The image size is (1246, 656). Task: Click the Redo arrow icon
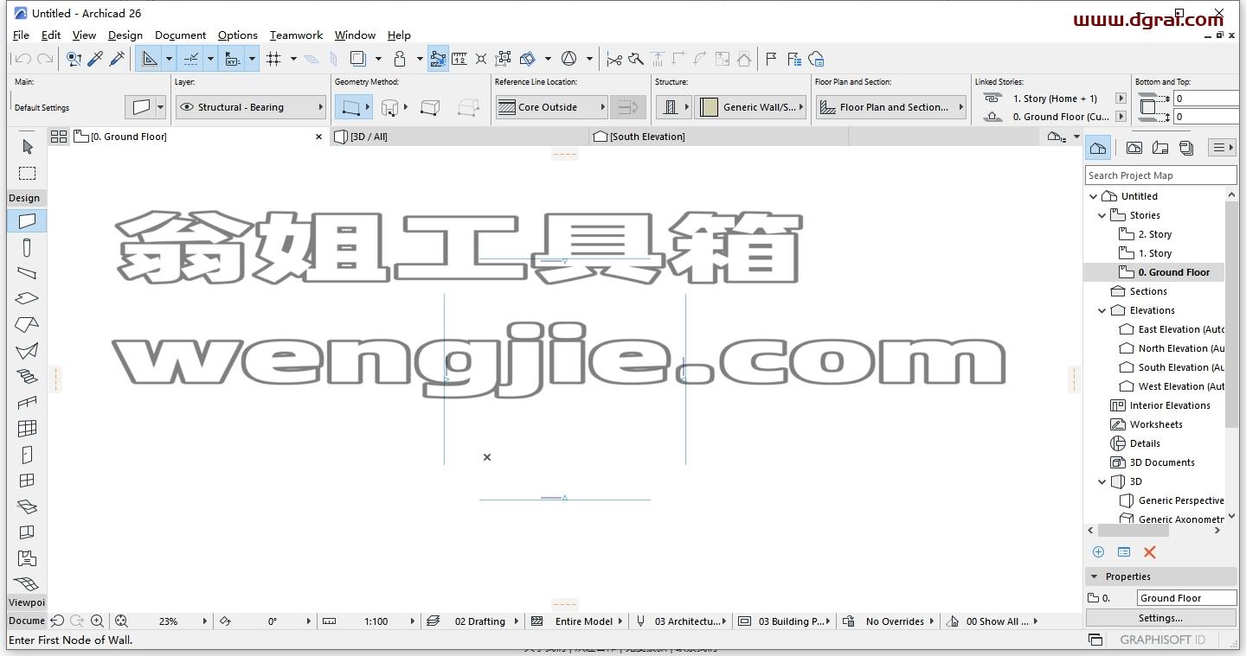(45, 59)
